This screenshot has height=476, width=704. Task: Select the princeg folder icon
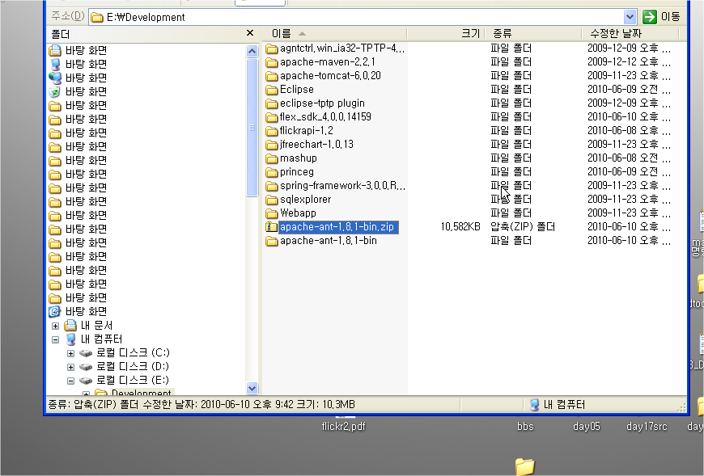[x=271, y=172]
